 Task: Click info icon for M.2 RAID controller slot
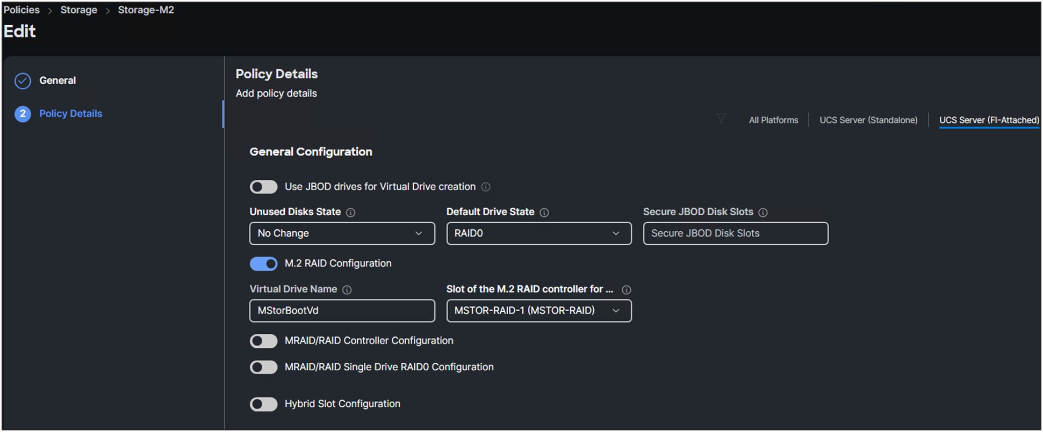[x=627, y=290]
